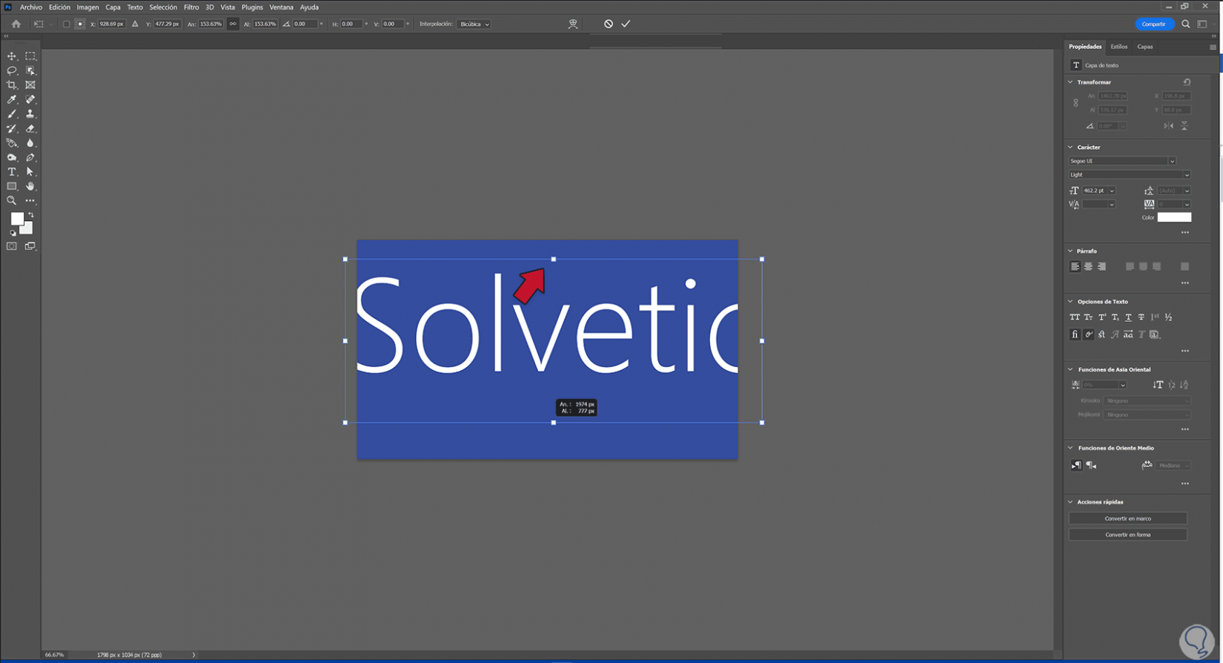Commit the transform with the checkmark
This screenshot has width=1223, height=663.
click(x=626, y=24)
